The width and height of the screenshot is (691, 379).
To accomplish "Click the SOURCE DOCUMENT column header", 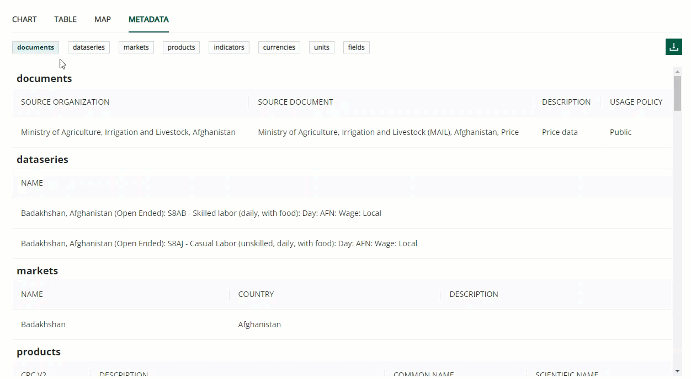I will (295, 102).
